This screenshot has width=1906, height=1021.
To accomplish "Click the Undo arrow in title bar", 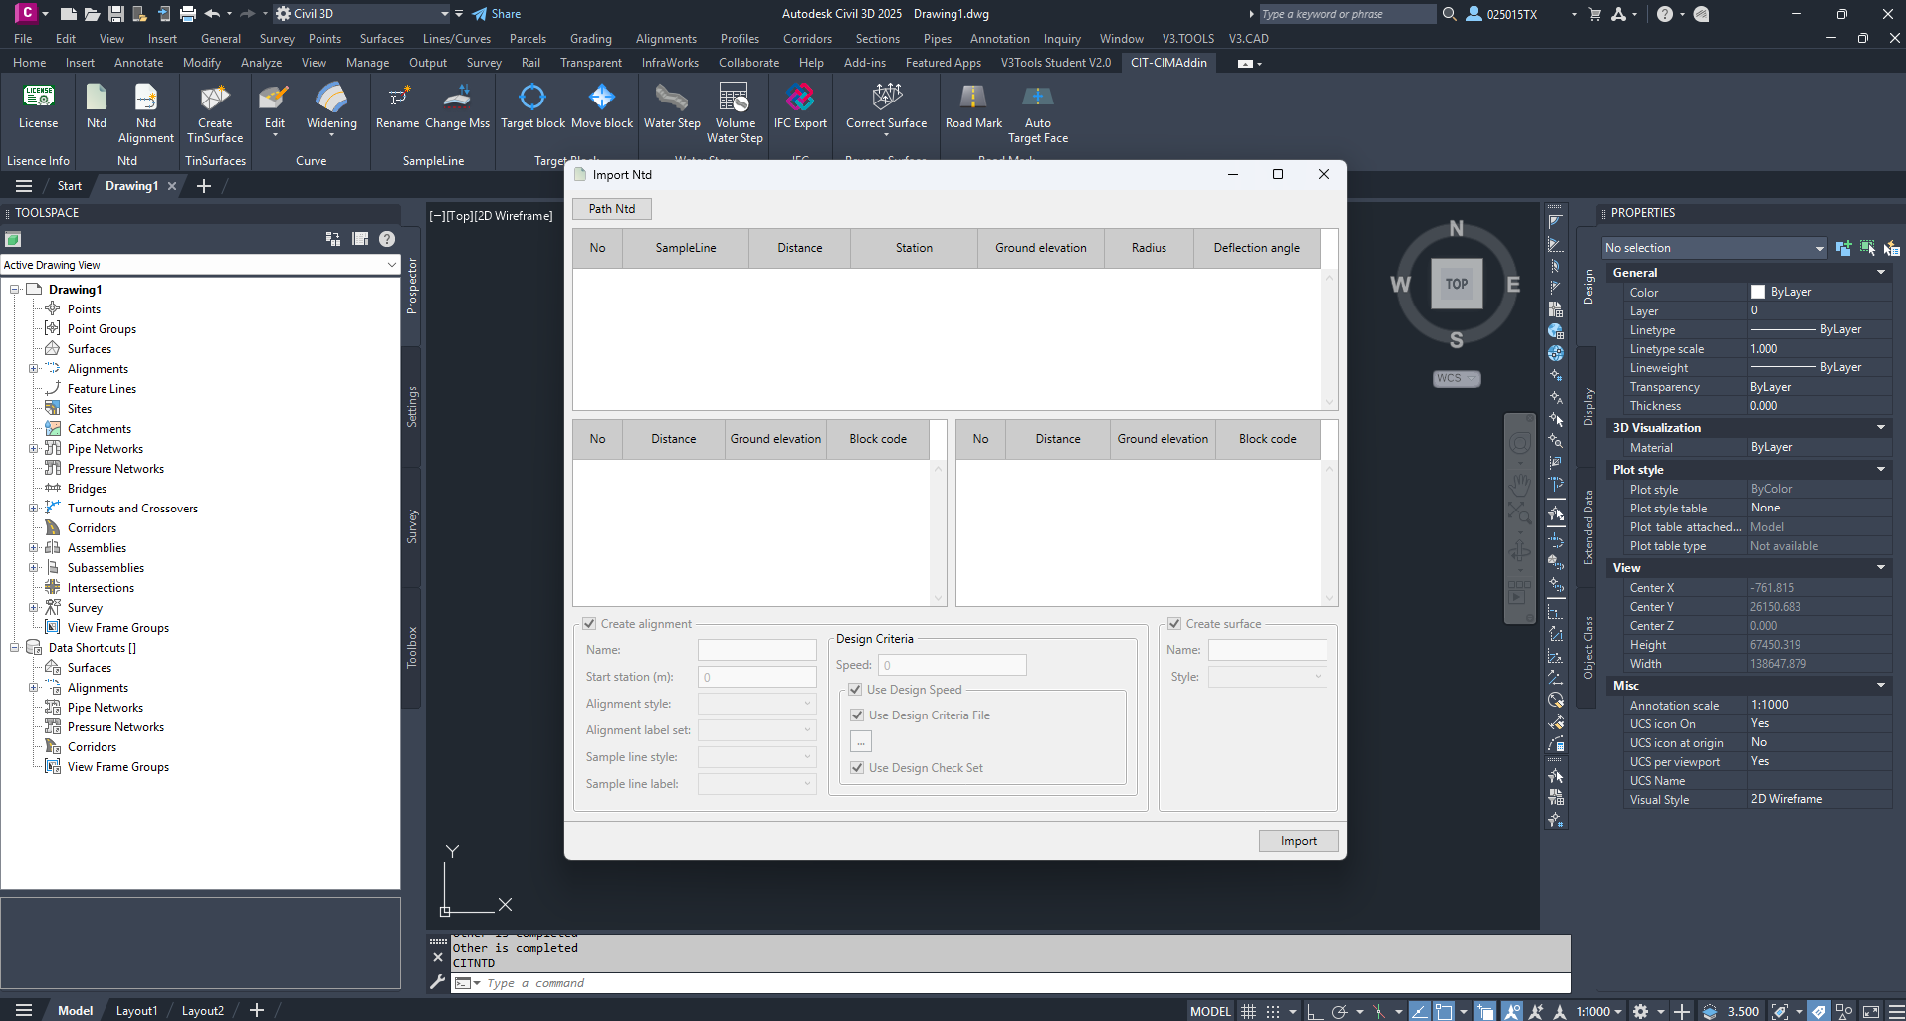I will [x=212, y=14].
